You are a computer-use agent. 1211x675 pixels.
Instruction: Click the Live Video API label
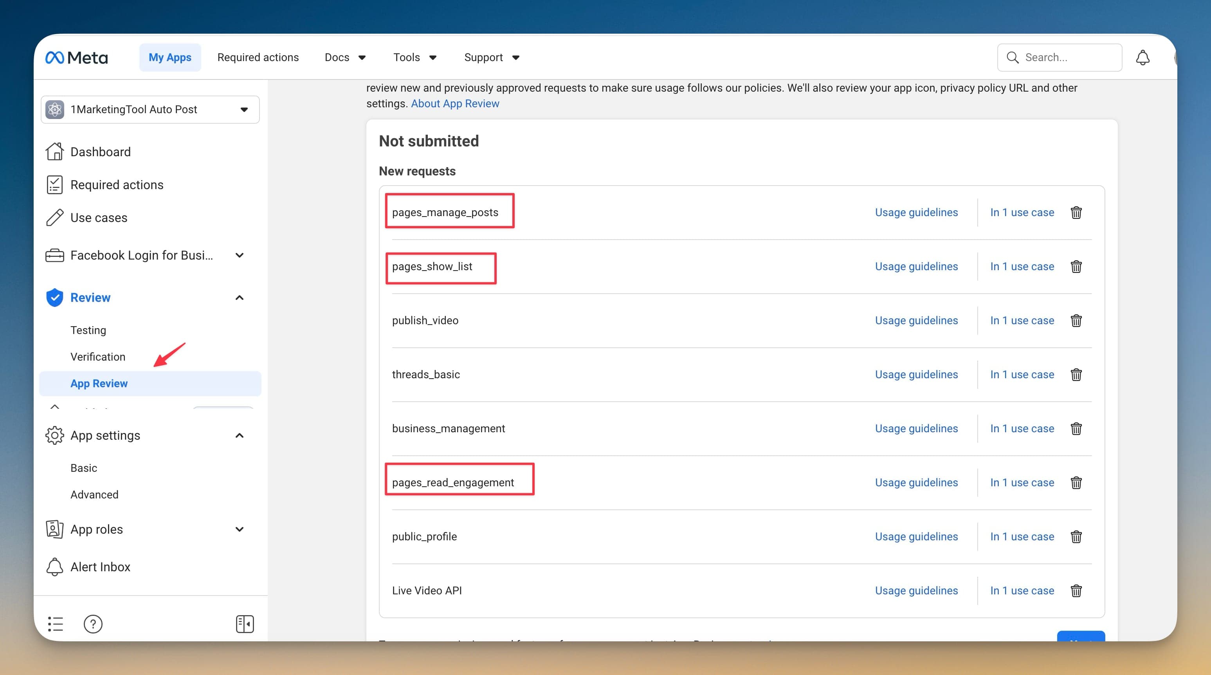pyautogui.click(x=427, y=590)
